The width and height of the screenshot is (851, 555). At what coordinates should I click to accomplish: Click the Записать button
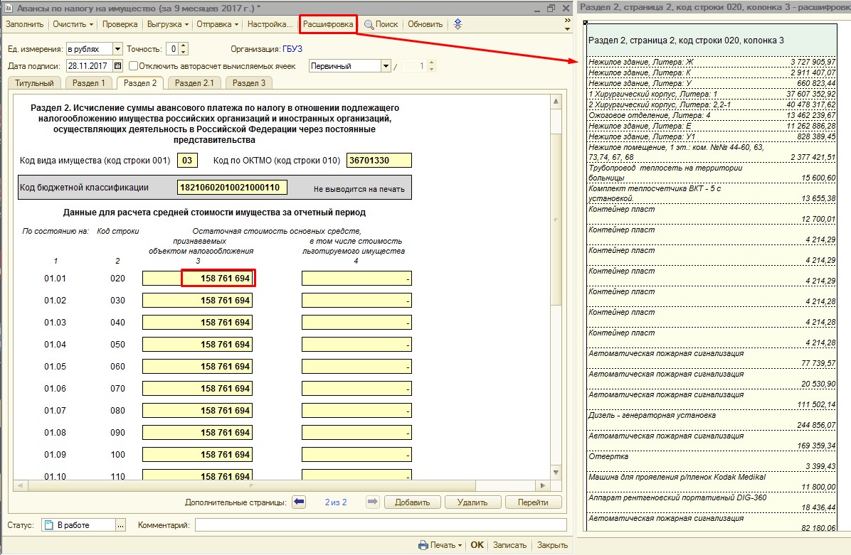pyautogui.click(x=509, y=545)
